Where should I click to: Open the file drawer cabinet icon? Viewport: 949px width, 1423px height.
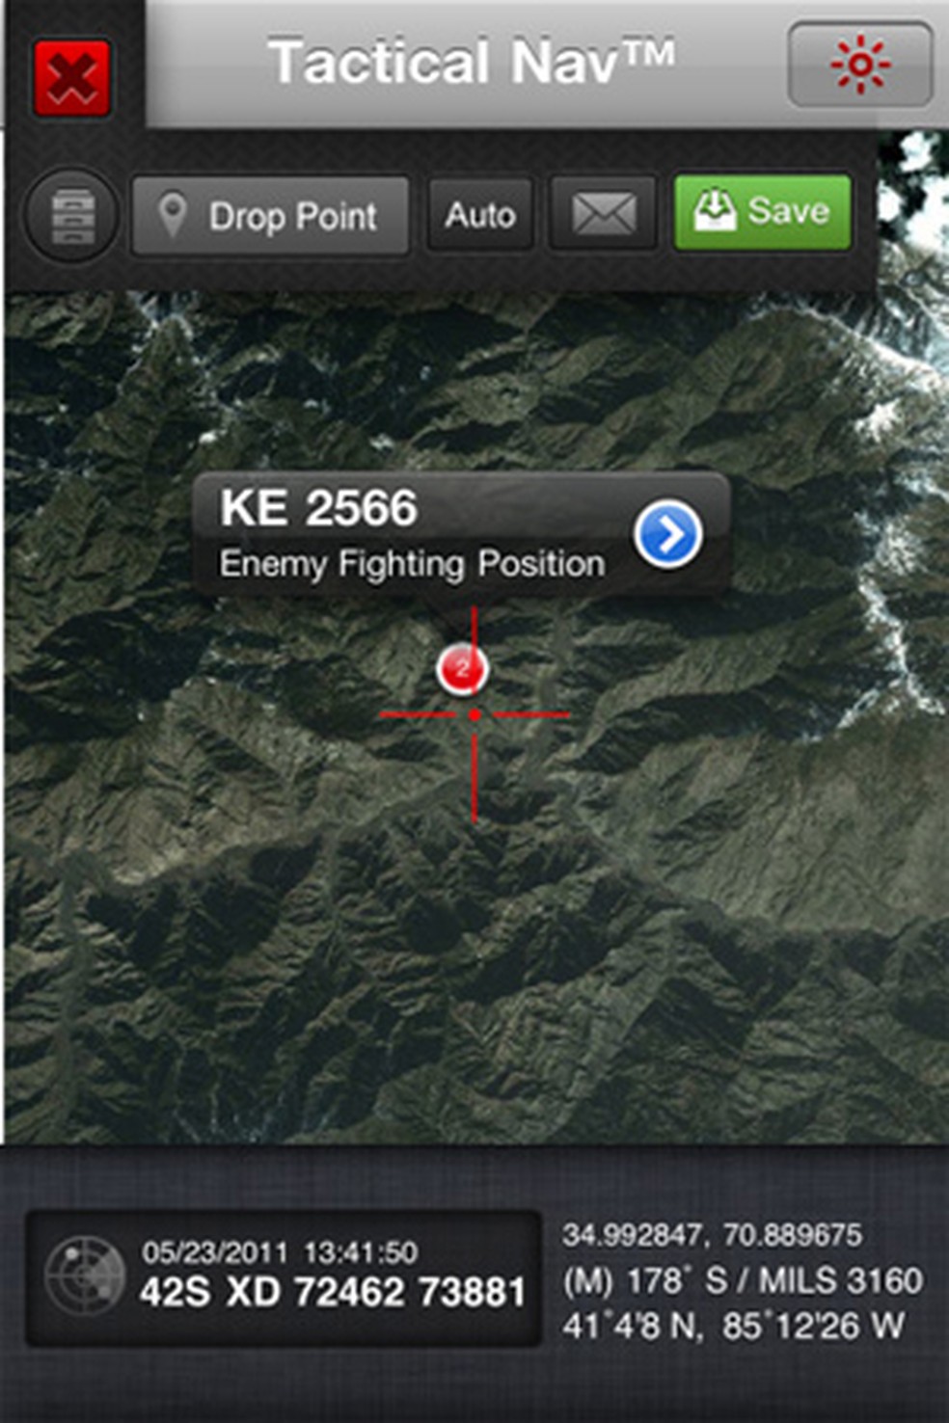click(x=73, y=215)
